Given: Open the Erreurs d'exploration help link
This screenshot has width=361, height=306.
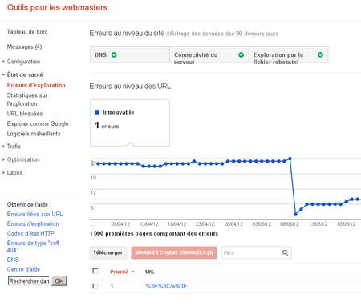Looking at the screenshot, I should (x=33, y=223).
